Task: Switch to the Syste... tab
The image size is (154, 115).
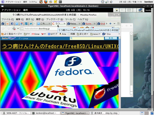Action: 89,24
